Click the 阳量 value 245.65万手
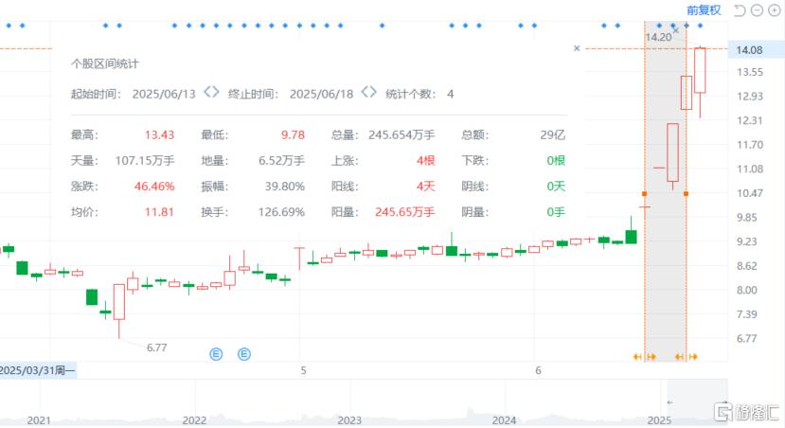 coord(405,212)
